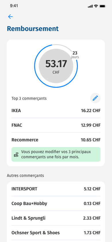Tap the cellular signal bars icon

pos(90,6)
